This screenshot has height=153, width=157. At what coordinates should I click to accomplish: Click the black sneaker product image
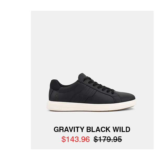(92, 92)
